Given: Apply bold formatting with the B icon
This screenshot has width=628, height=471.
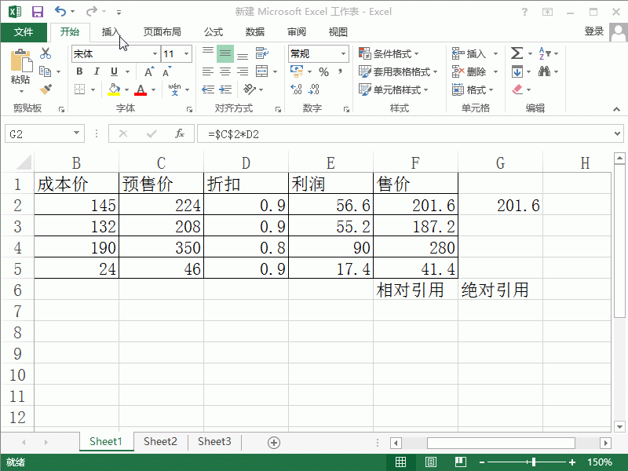Looking at the screenshot, I should click(x=78, y=71).
